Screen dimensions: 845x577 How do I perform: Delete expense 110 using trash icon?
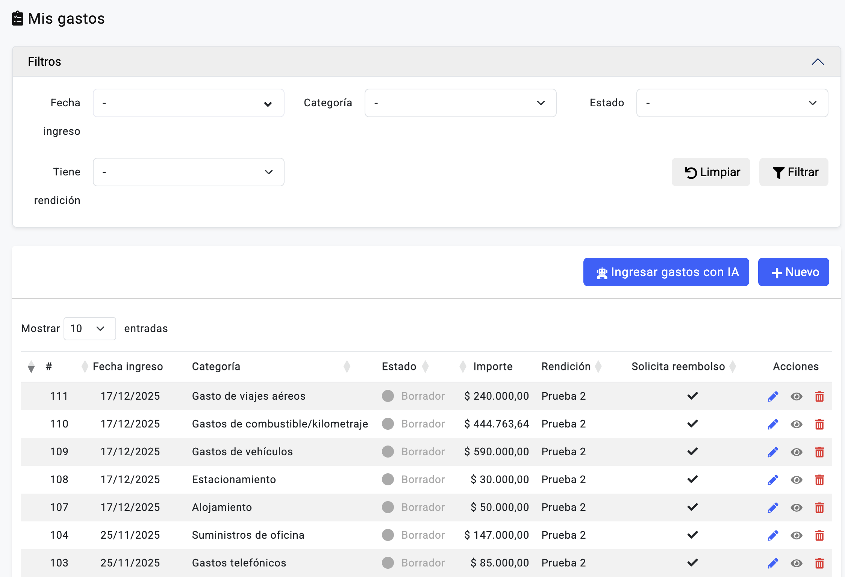(x=819, y=424)
